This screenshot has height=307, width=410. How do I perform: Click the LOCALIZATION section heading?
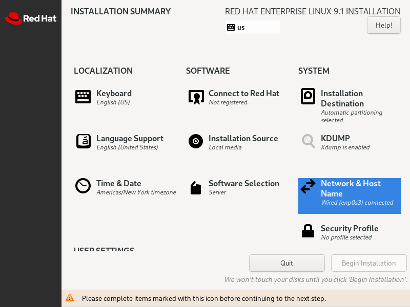(104, 71)
